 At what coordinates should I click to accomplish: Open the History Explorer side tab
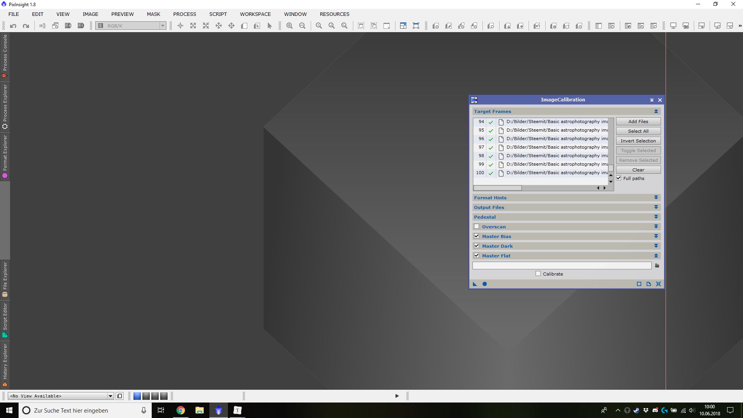(x=5, y=365)
